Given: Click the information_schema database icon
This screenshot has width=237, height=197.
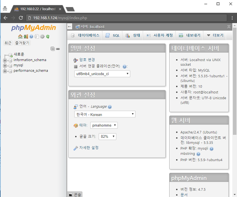Looking at the screenshot, I should [x=10, y=60].
